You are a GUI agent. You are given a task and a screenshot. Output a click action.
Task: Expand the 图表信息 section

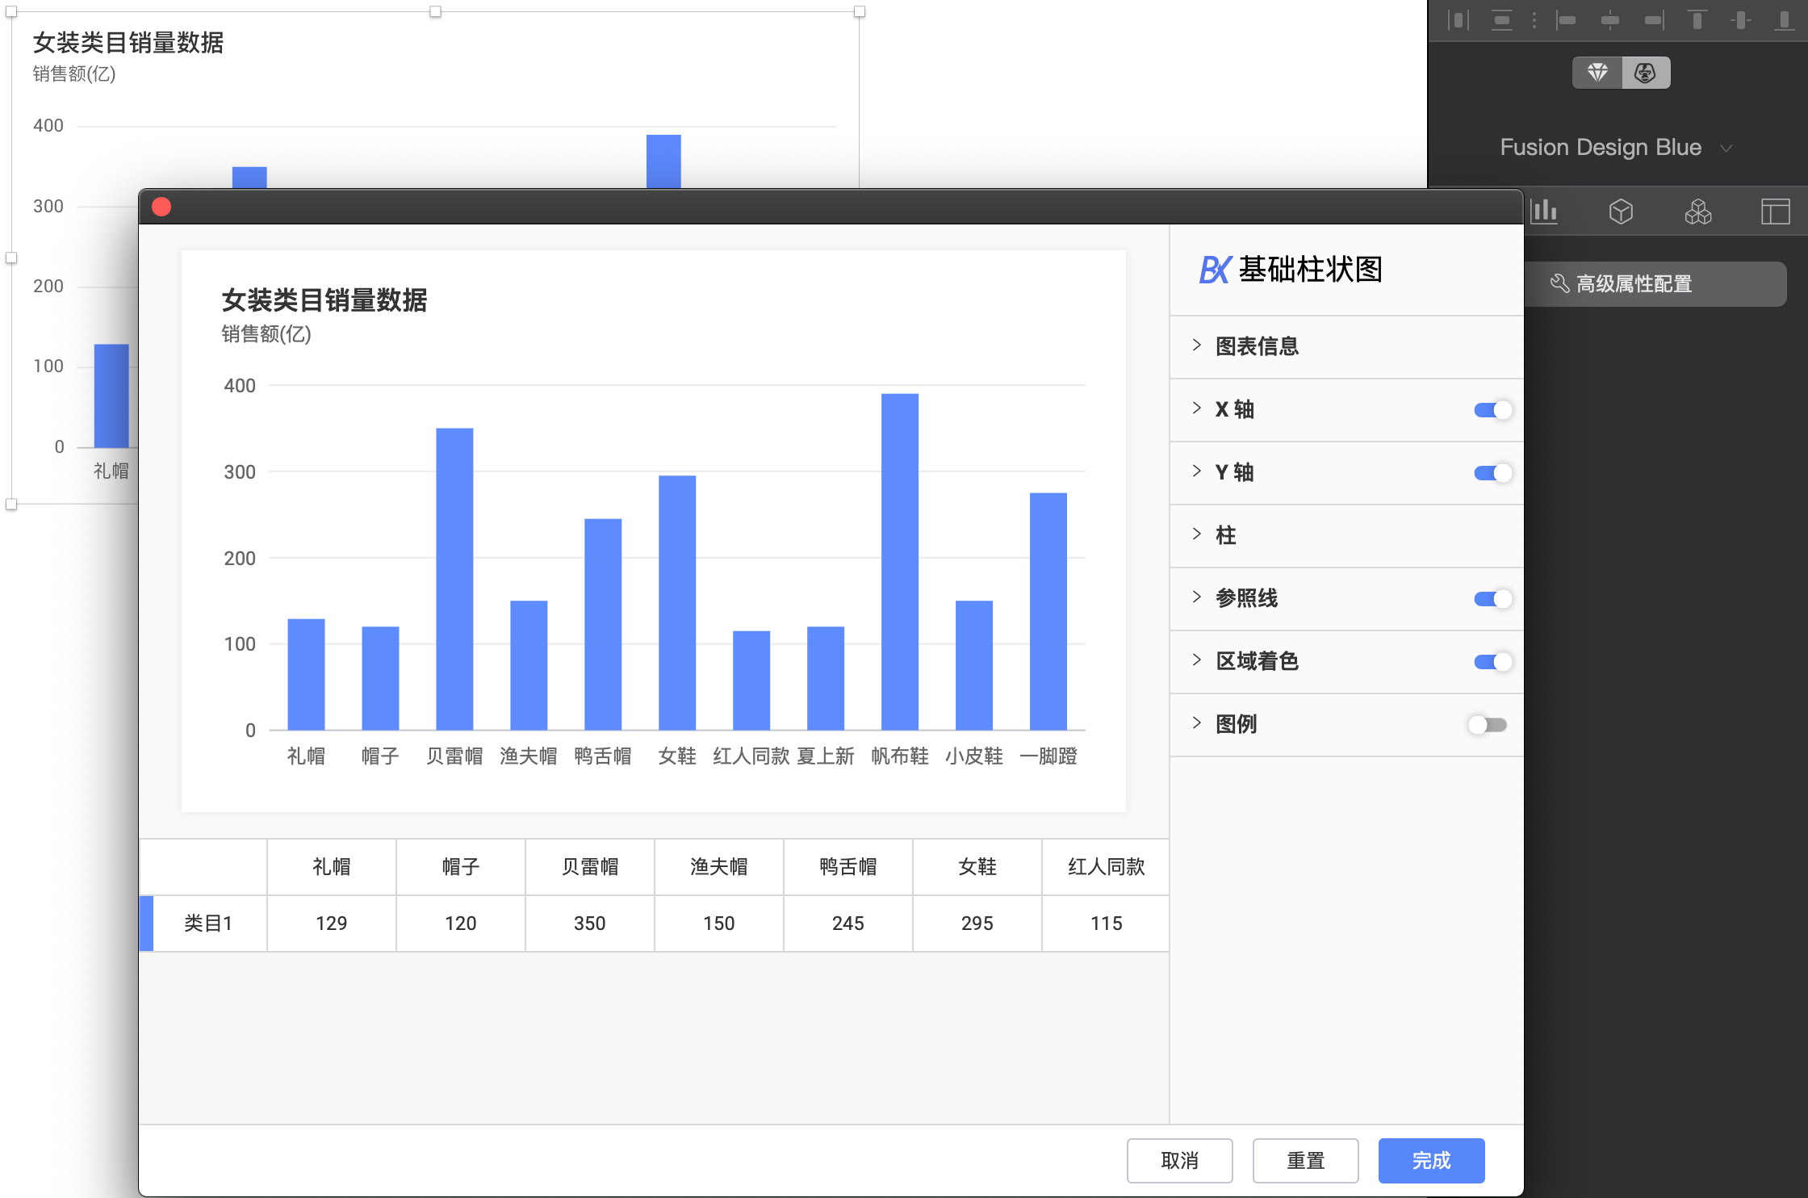point(1257,346)
